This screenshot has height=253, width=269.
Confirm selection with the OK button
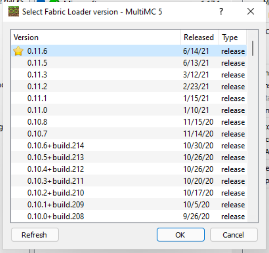pyautogui.click(x=180, y=235)
